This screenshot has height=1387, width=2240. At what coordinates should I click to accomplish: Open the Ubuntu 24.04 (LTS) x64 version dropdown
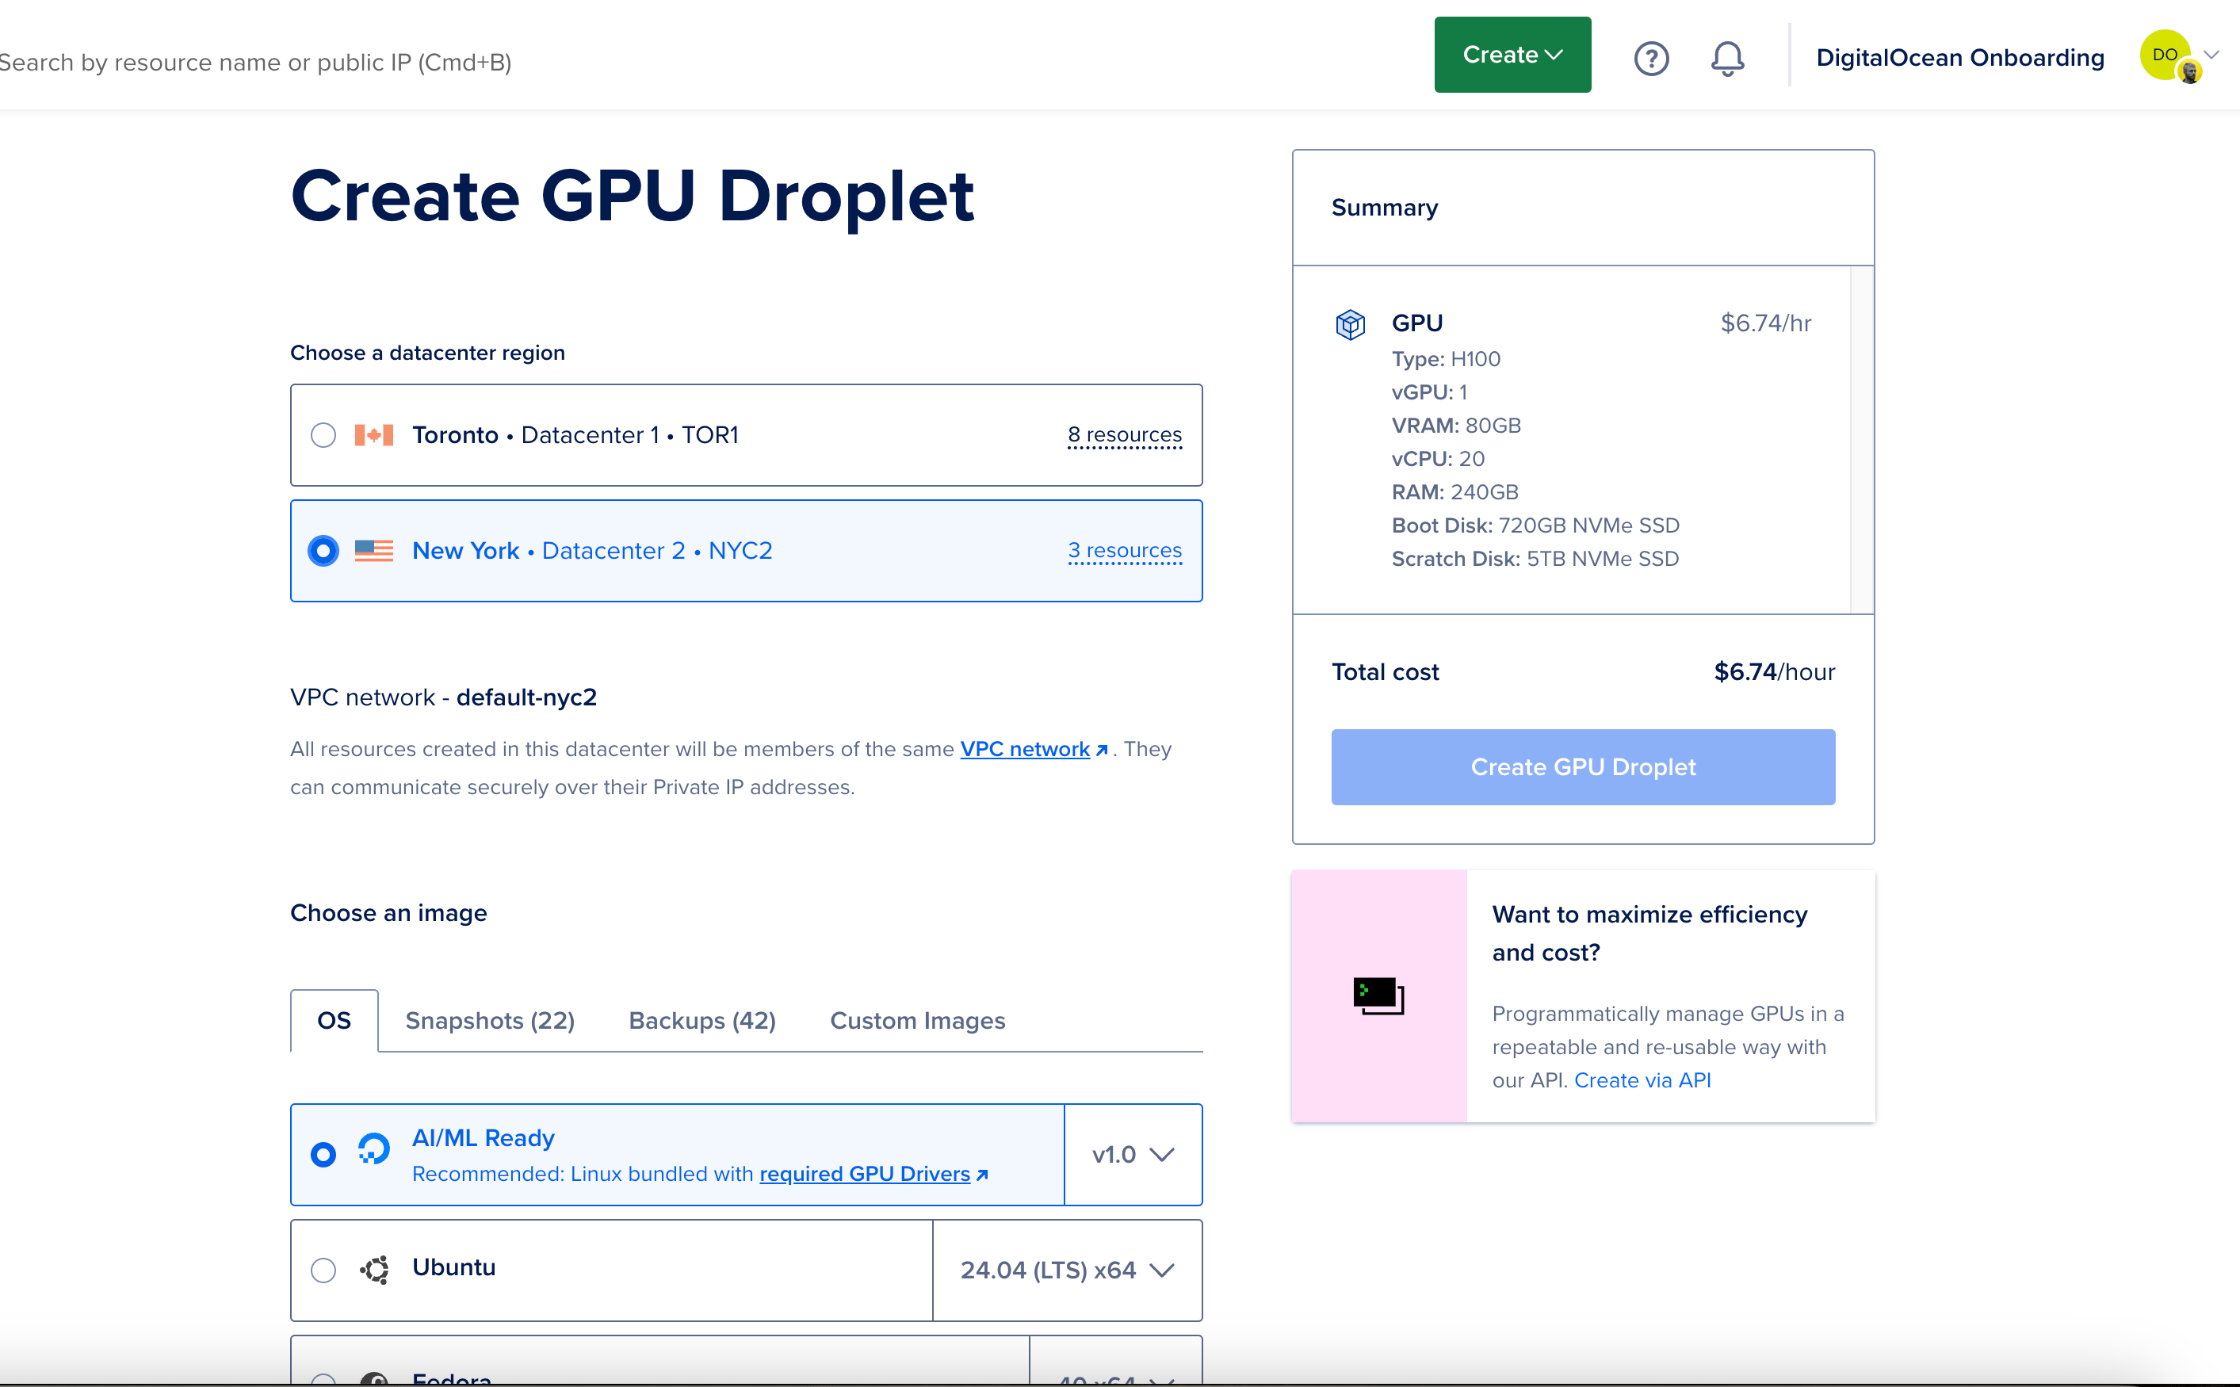pos(1067,1270)
